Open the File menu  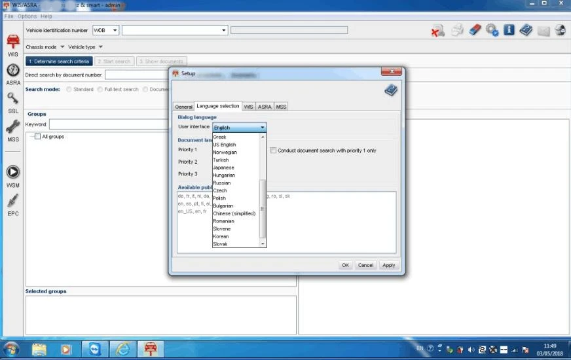coord(9,16)
